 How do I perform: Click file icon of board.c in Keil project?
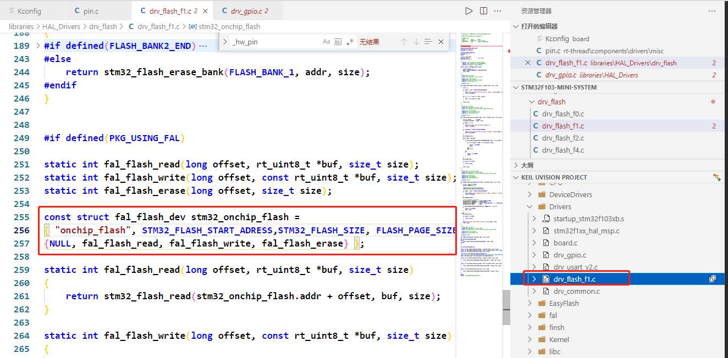tap(546, 243)
